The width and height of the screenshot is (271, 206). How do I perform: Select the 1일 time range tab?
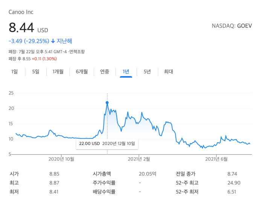pos(15,72)
